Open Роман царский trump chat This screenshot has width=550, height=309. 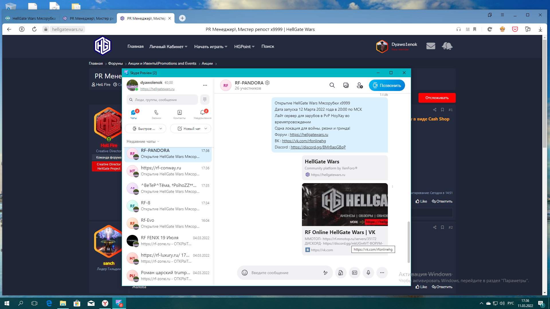coord(168,276)
